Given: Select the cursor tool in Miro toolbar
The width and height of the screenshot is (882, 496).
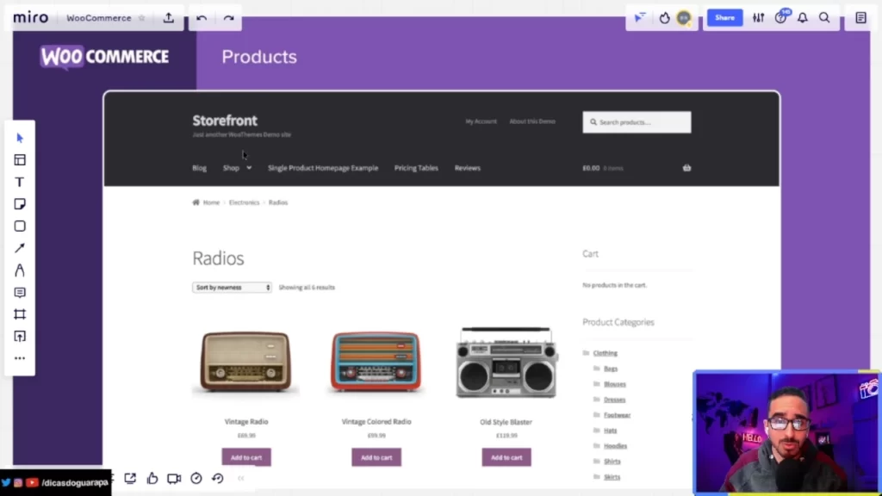Looking at the screenshot, I should 20,138.
